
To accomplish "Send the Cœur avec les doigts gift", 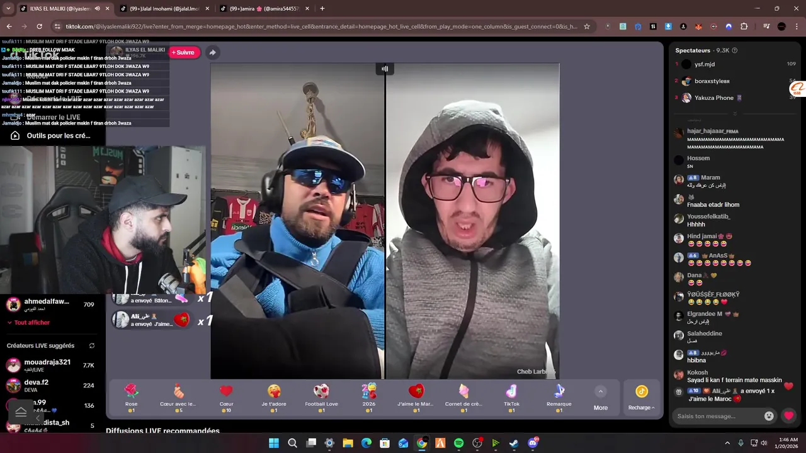I will coord(178,398).
